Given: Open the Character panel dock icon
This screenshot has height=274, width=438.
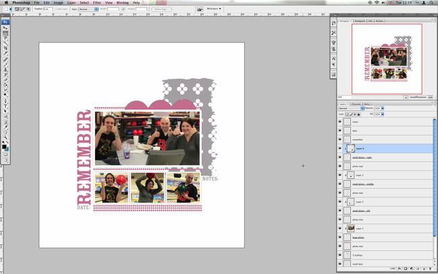Looking at the screenshot, I should (333, 59).
